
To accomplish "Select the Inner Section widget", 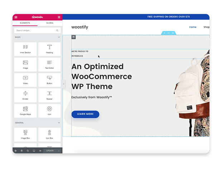I will click(25, 49).
